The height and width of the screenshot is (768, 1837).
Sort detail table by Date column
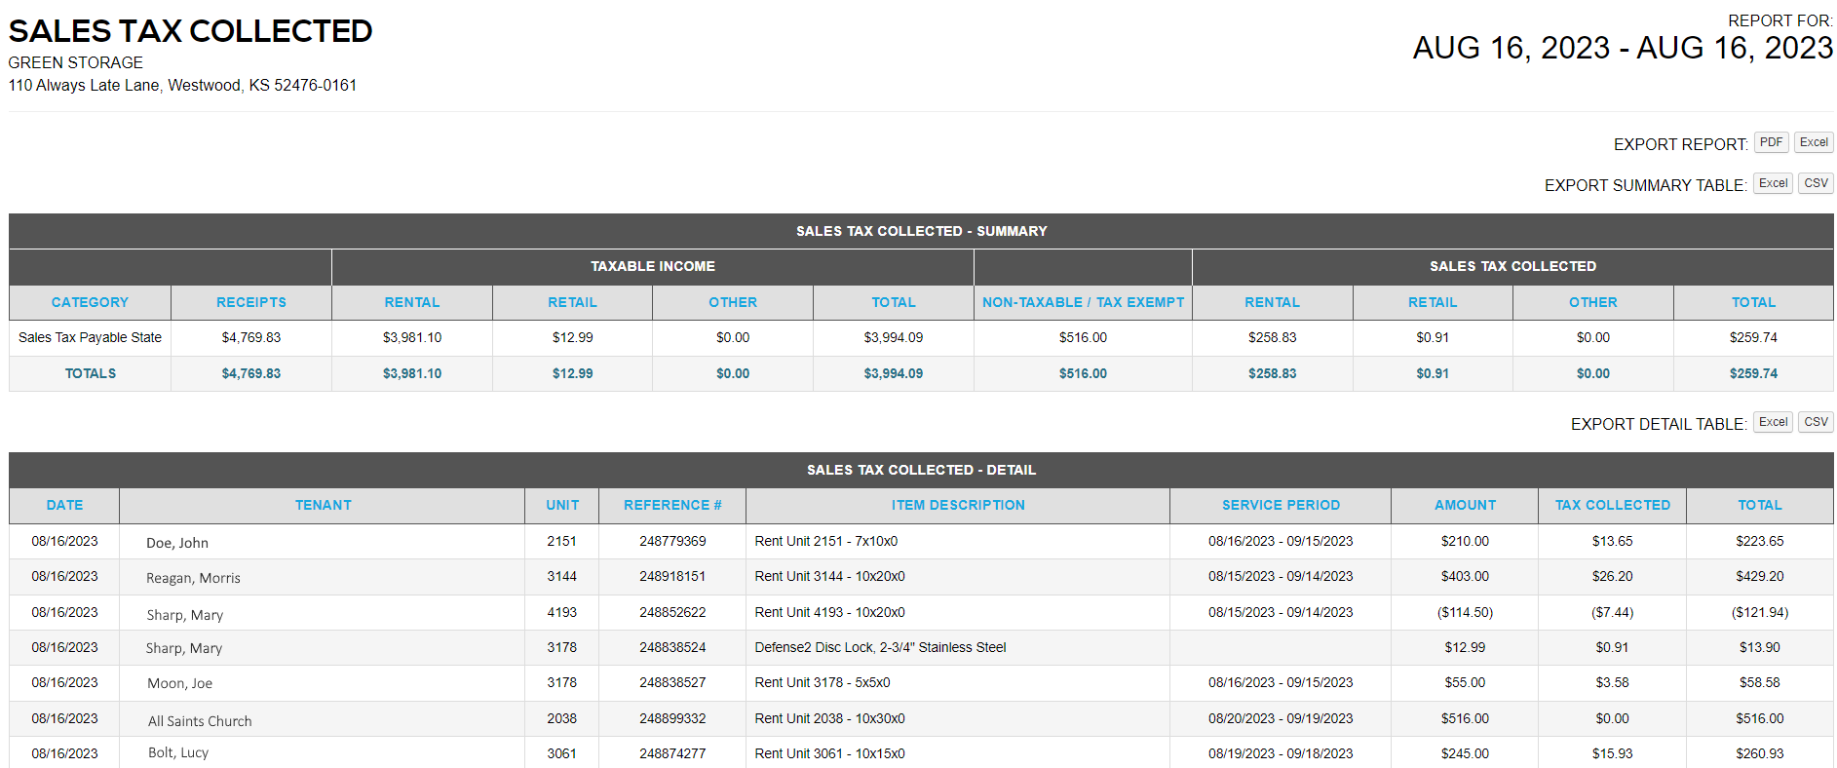(x=64, y=505)
